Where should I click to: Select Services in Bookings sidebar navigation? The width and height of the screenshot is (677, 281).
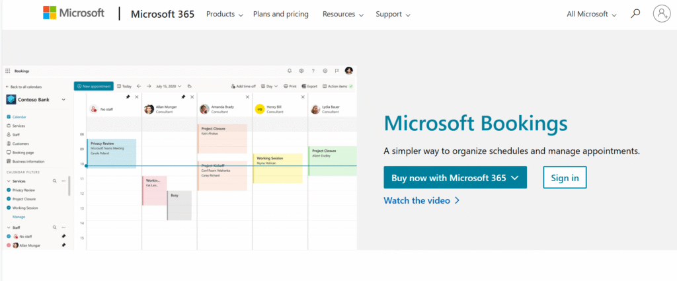point(16,126)
